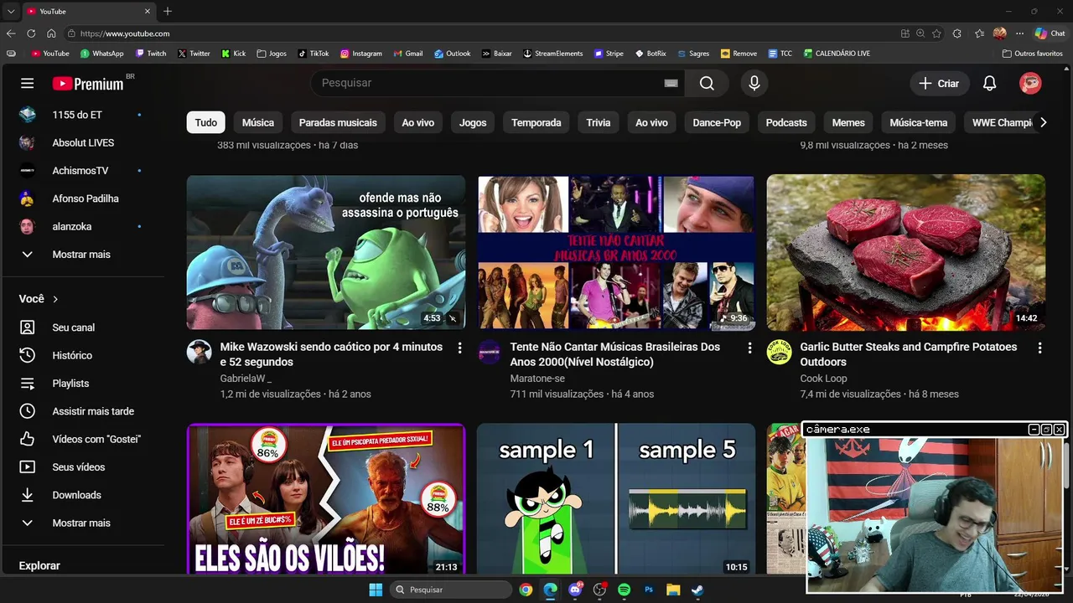Select the Música filter chip
The width and height of the screenshot is (1073, 603).
click(x=258, y=122)
